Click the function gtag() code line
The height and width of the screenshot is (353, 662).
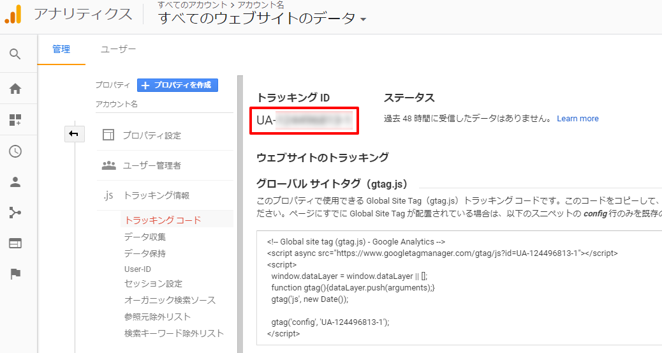click(x=353, y=287)
